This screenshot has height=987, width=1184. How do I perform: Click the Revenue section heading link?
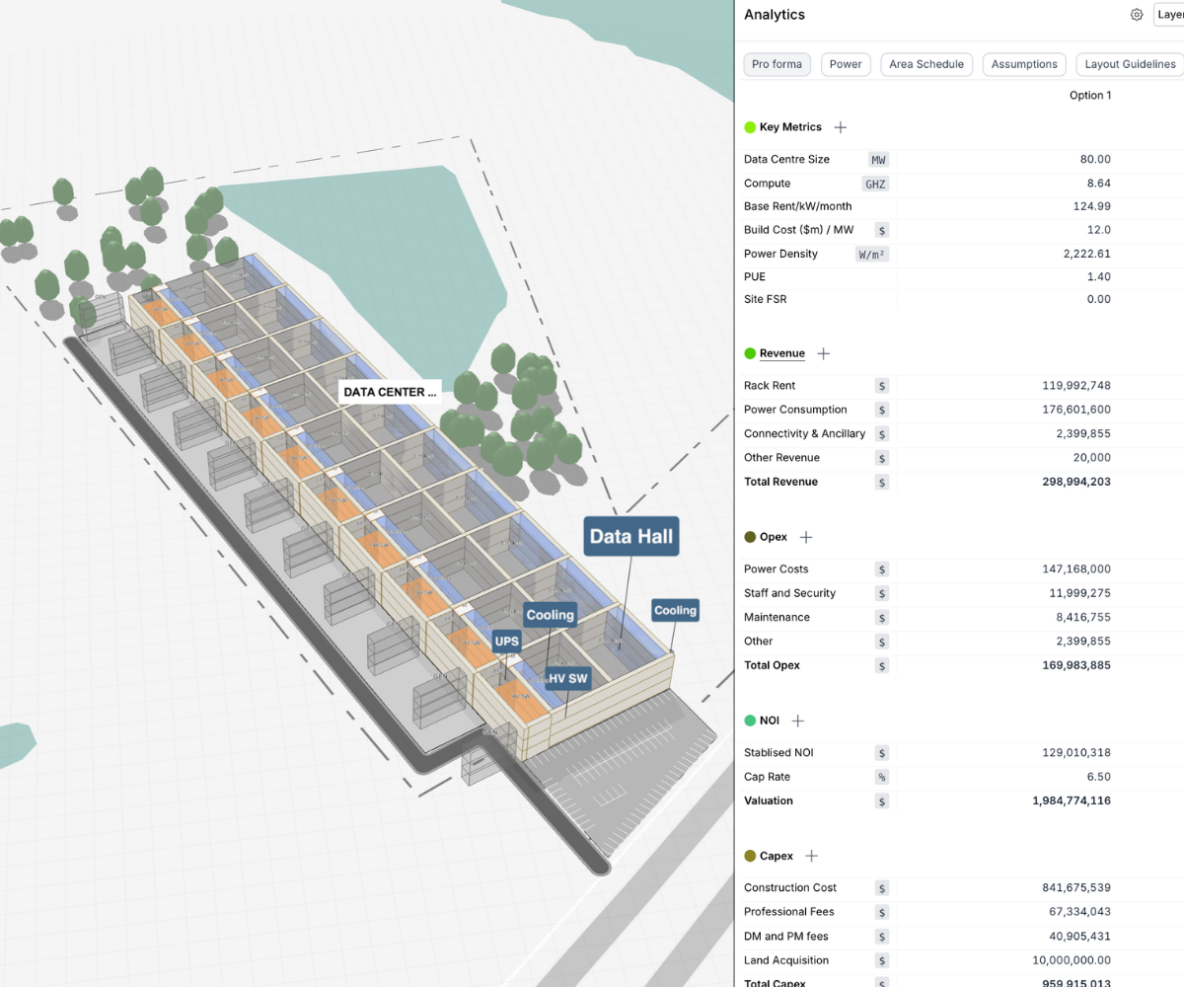[x=781, y=353]
